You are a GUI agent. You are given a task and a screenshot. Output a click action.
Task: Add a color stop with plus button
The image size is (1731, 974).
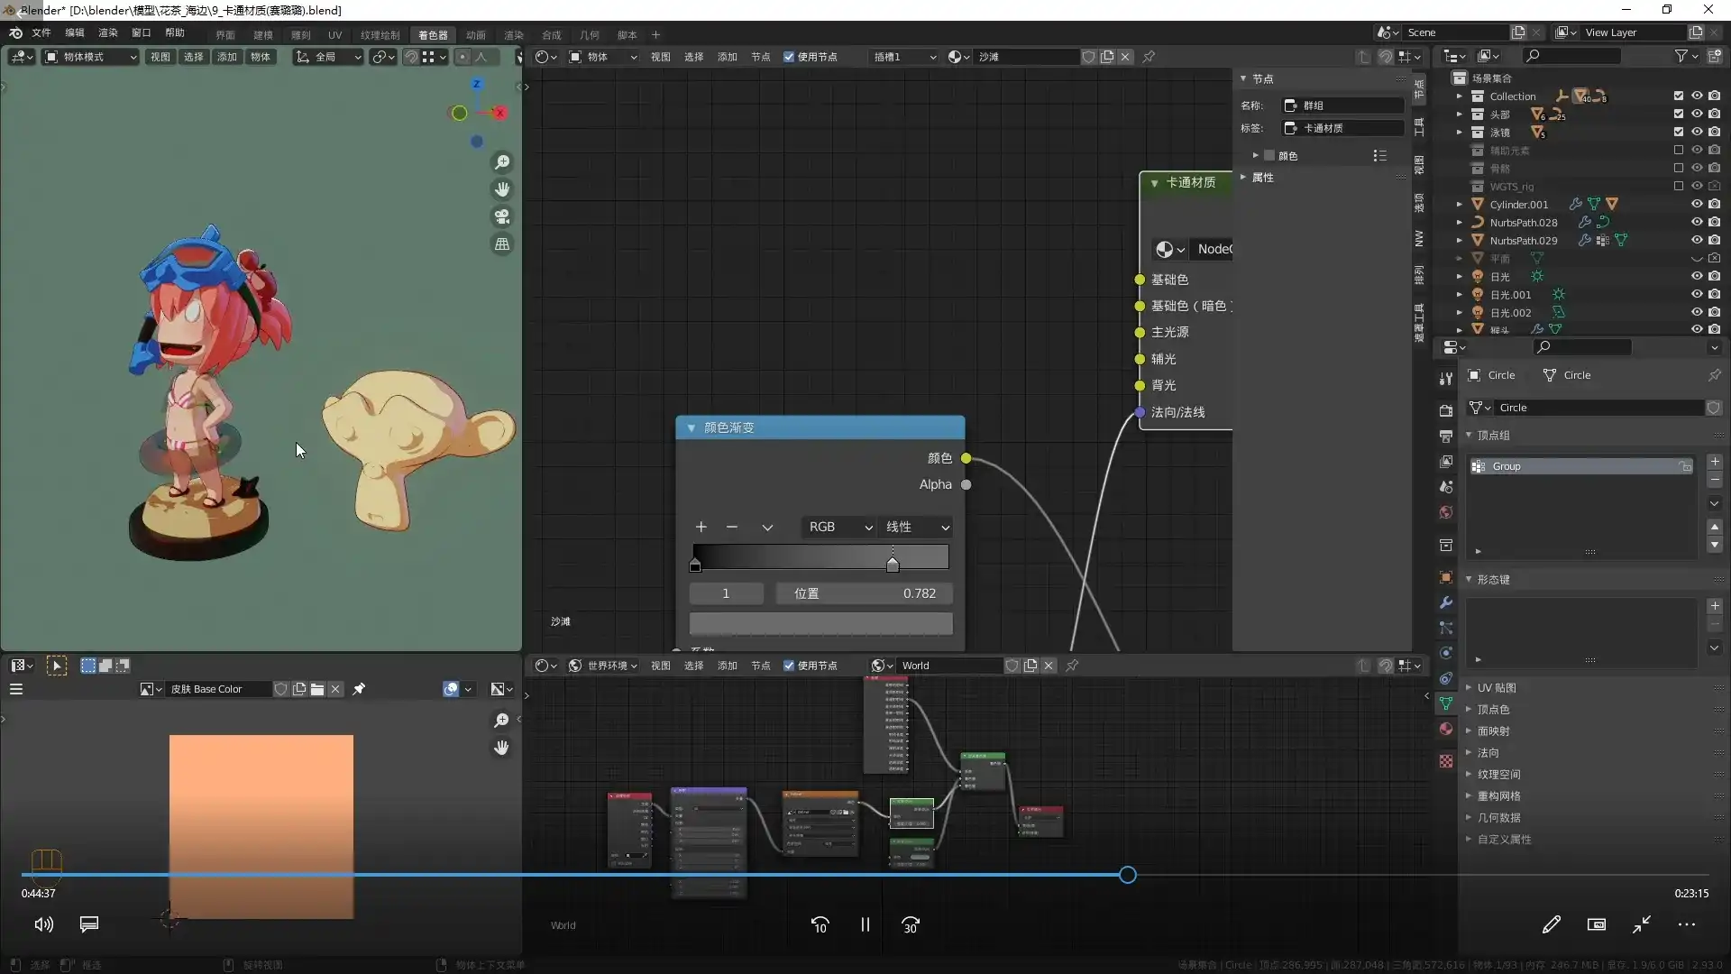click(701, 527)
